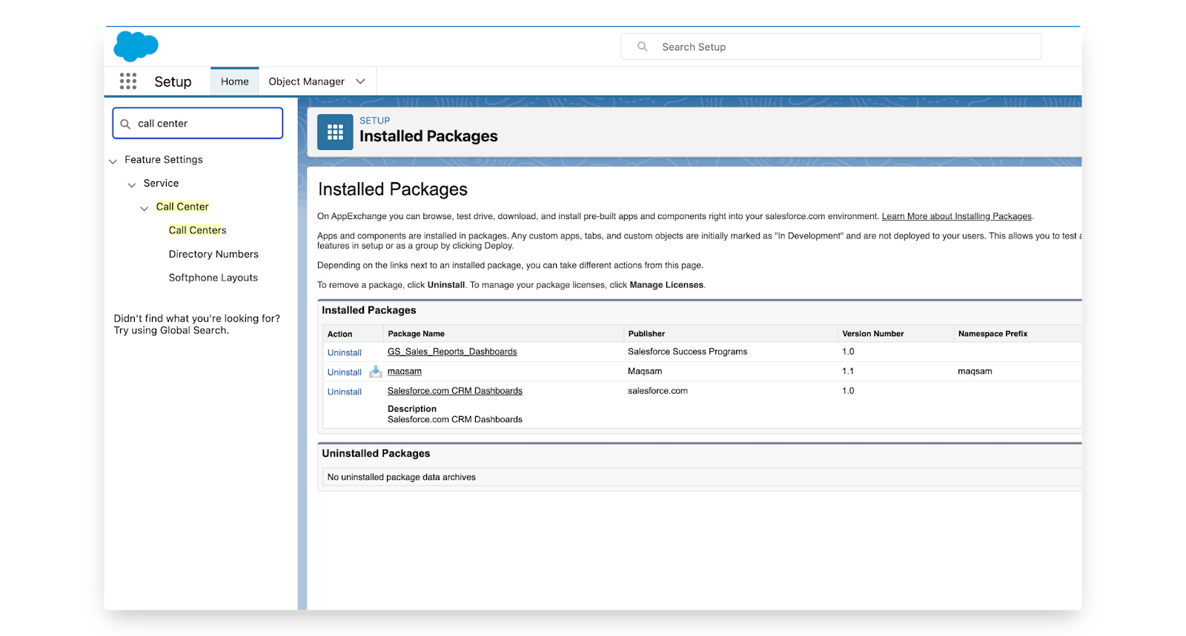1186x636 pixels.
Task: Open Salesforce.com CRM Dashboards package link
Action: point(455,391)
